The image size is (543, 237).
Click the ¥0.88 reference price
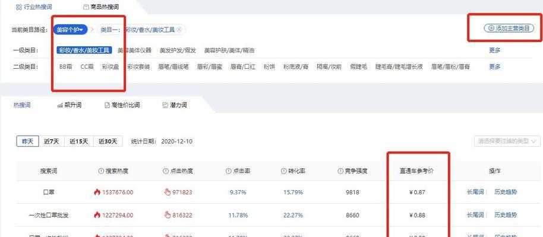coord(417,215)
